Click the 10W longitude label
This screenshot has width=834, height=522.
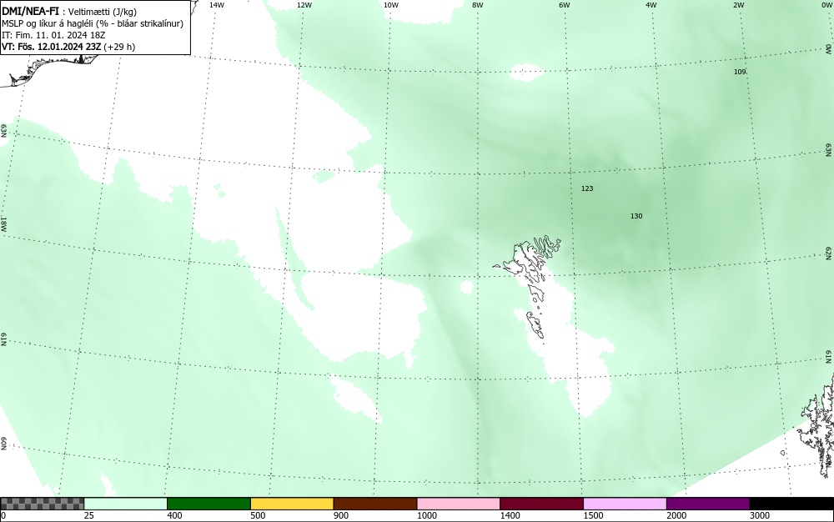click(x=391, y=5)
